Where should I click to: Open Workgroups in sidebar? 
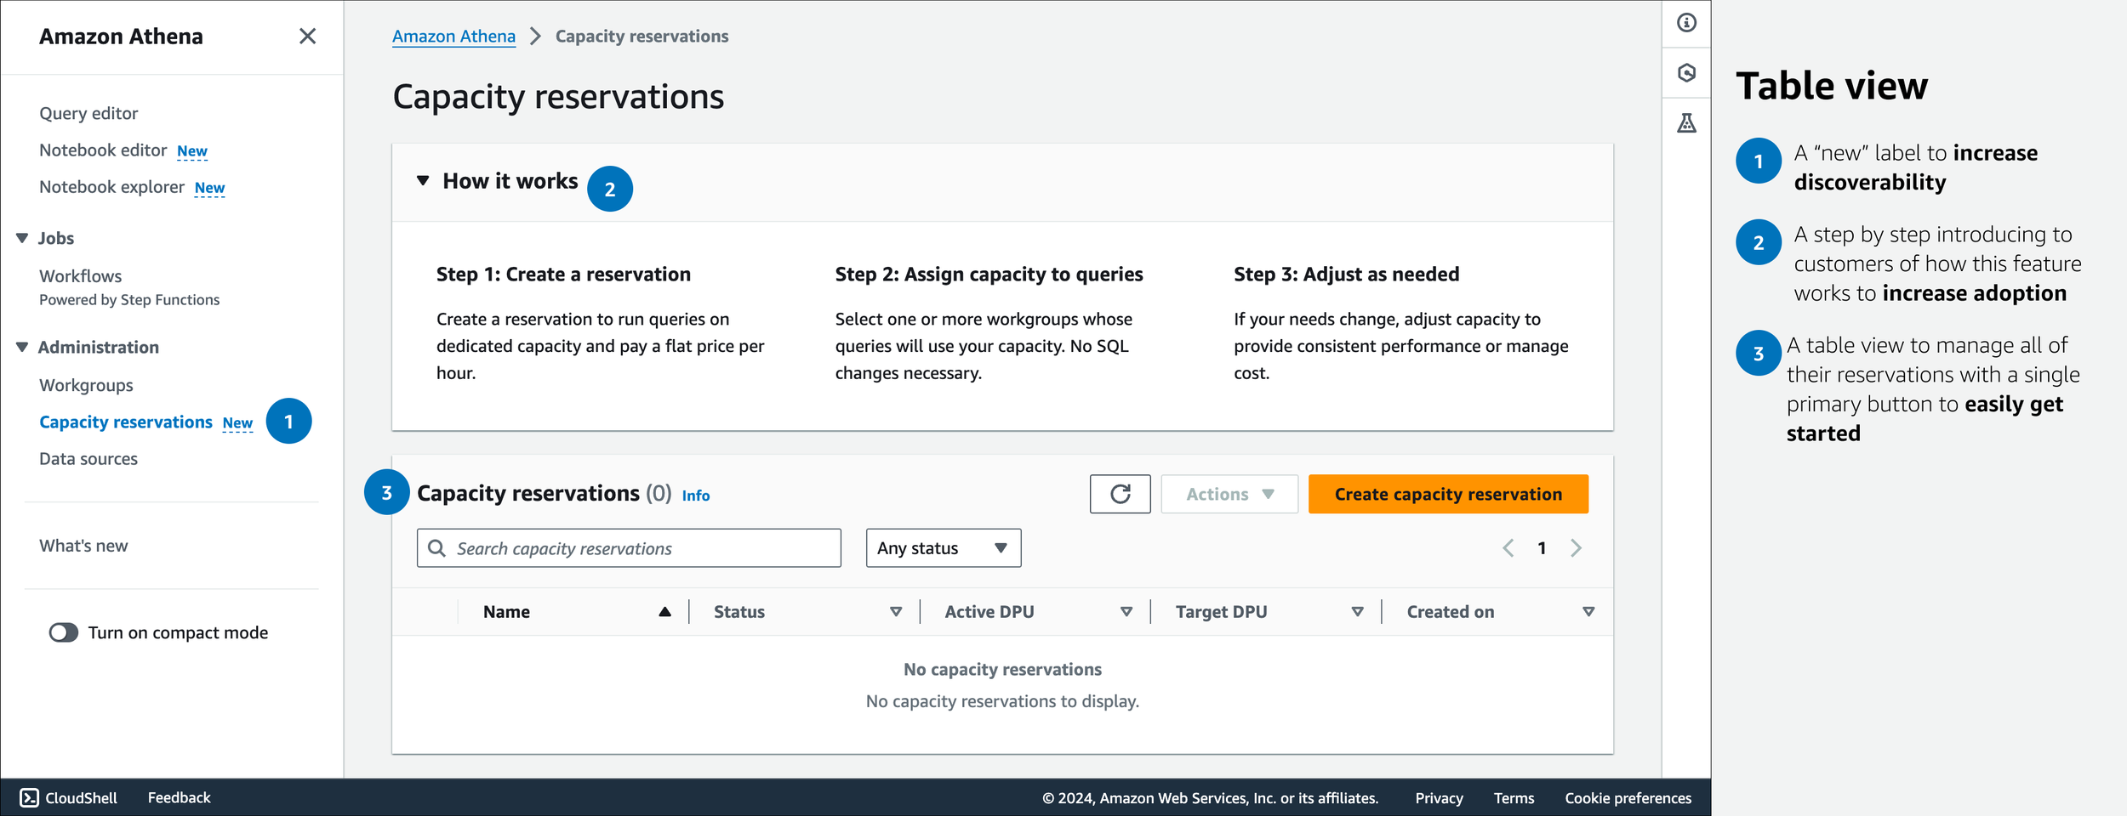pos(86,385)
